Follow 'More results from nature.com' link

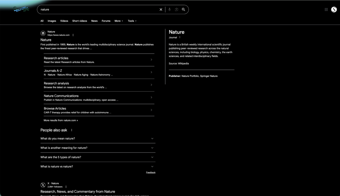[60, 120]
